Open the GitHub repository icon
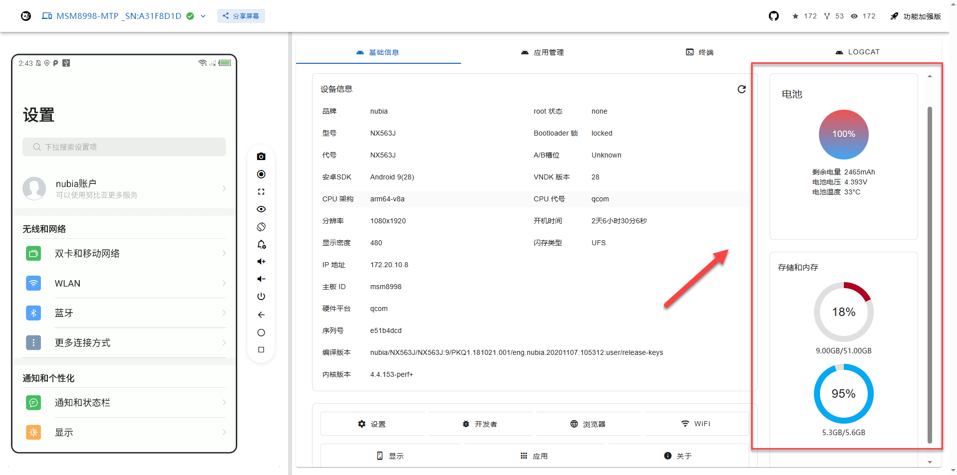 pyautogui.click(x=774, y=16)
